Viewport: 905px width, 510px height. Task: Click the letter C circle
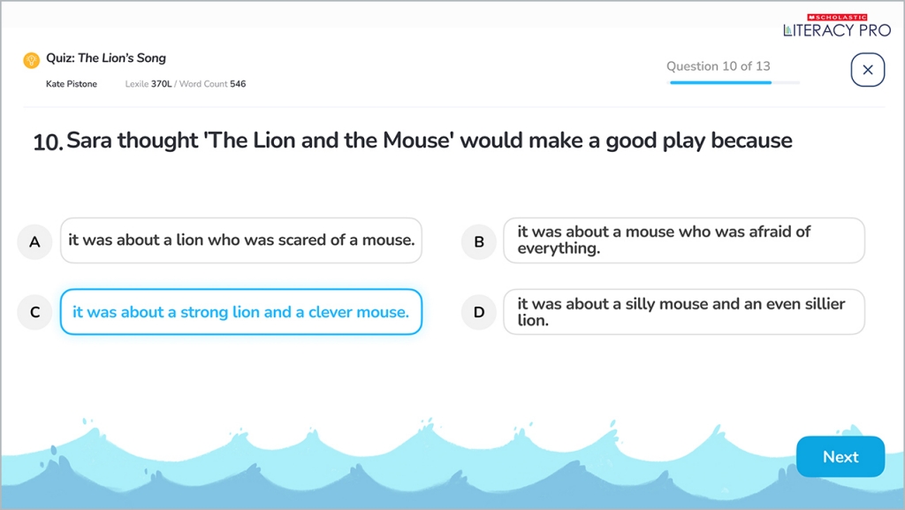(34, 312)
